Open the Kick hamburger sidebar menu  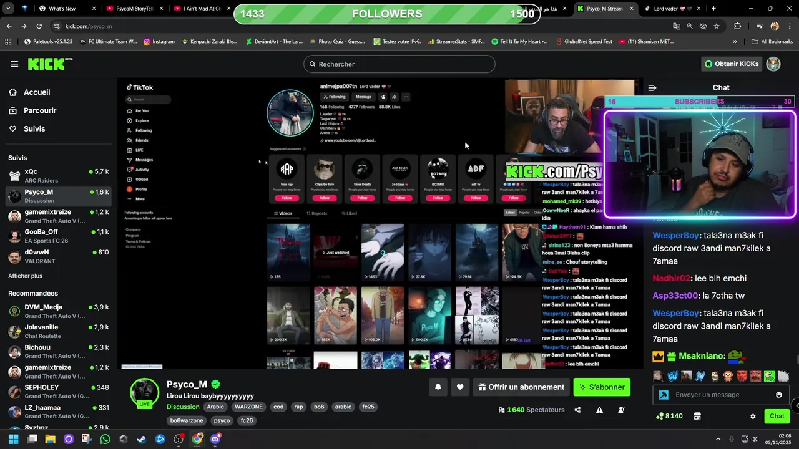[x=14, y=64]
